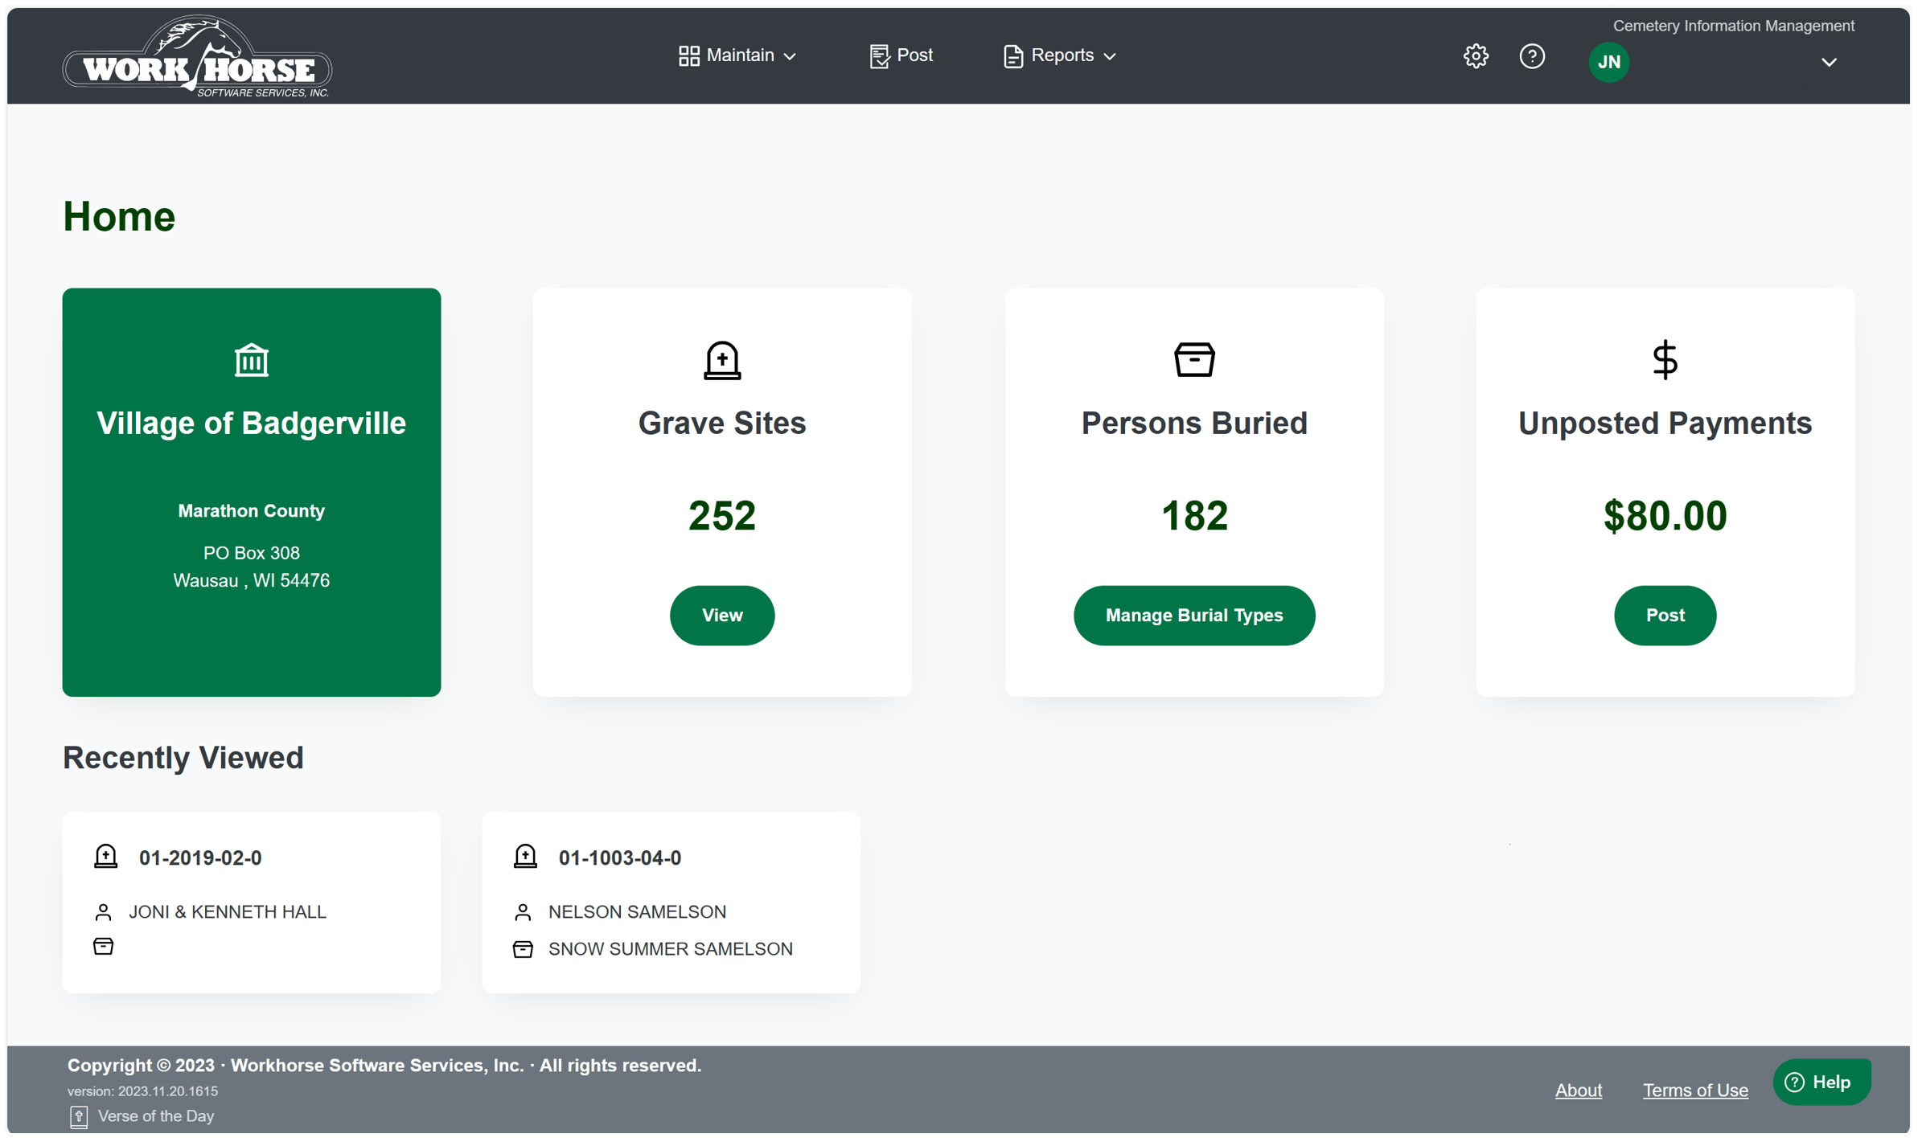
Task: Click the question mark help icon in header
Action: pyautogui.click(x=1531, y=56)
